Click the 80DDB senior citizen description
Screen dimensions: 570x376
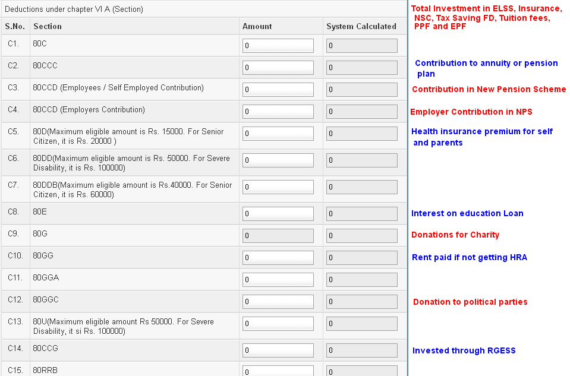pyautogui.click(x=133, y=189)
